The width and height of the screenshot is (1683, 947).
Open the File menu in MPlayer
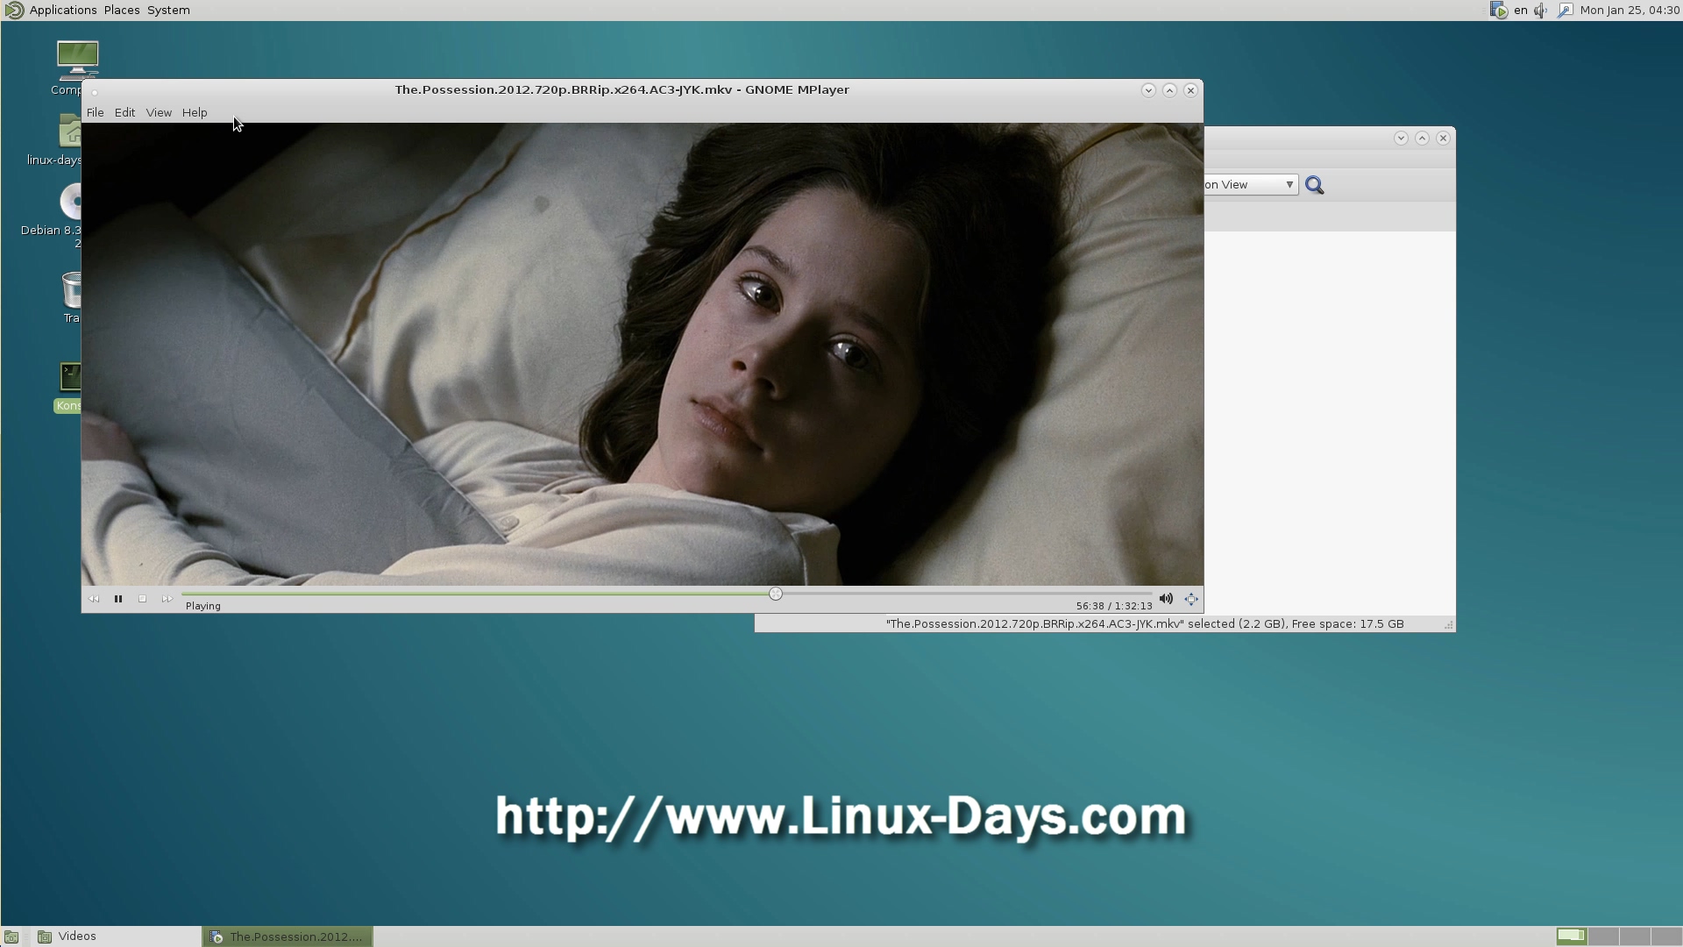[x=96, y=112]
